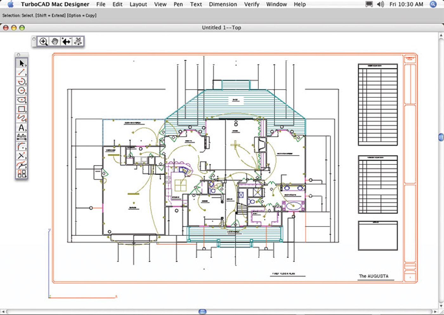This screenshot has width=444, height=315.
Task: Activate the Trim tool
Action: (x=22, y=156)
